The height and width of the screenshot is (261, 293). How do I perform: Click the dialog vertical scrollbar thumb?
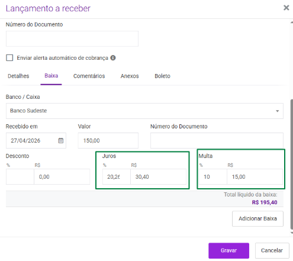click(291, 165)
